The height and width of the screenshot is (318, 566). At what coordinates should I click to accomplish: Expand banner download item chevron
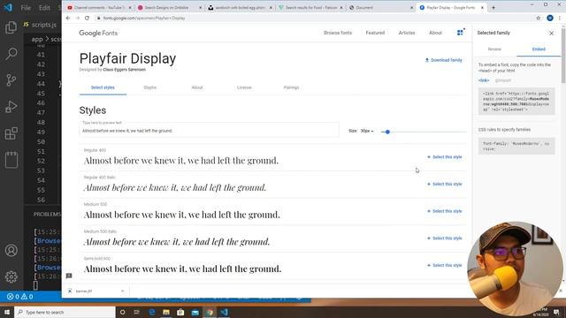122,291
